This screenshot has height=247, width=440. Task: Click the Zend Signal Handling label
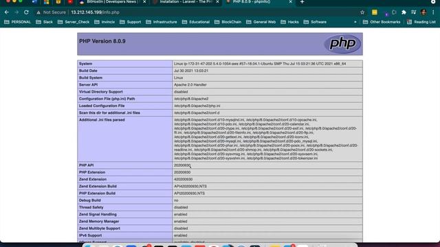click(x=98, y=215)
